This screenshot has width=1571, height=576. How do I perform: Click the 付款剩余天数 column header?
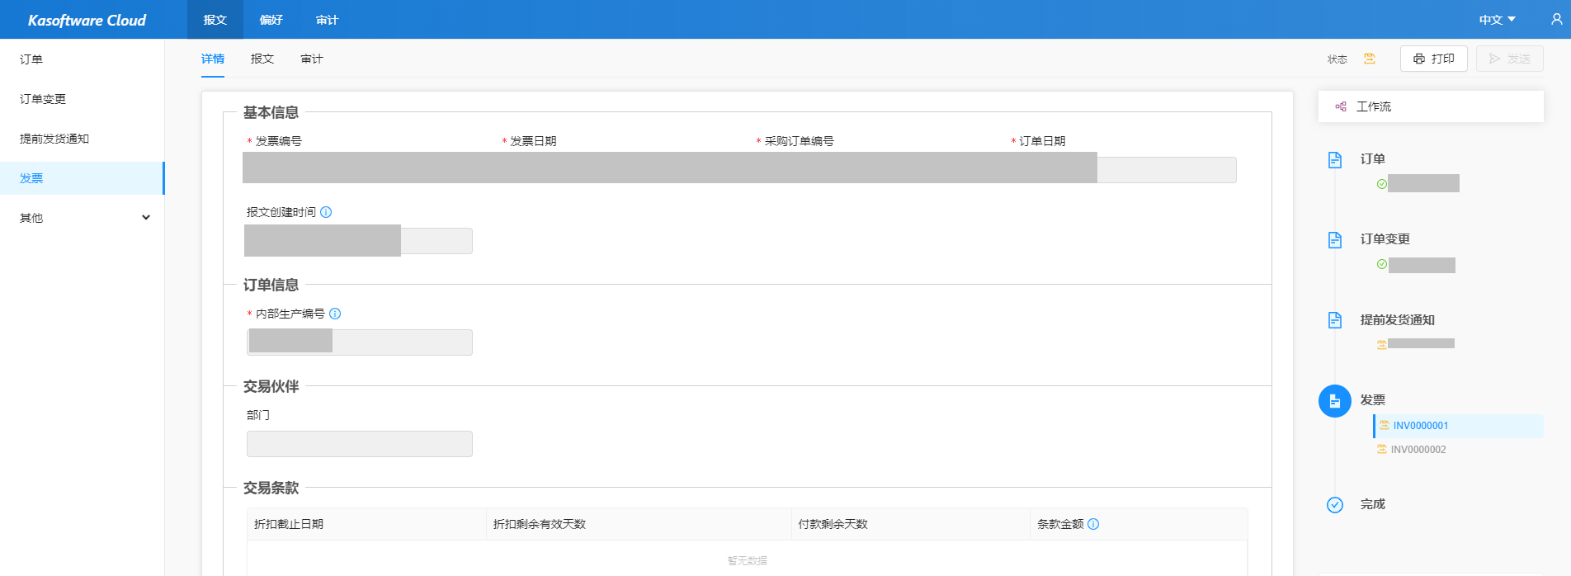pos(910,524)
